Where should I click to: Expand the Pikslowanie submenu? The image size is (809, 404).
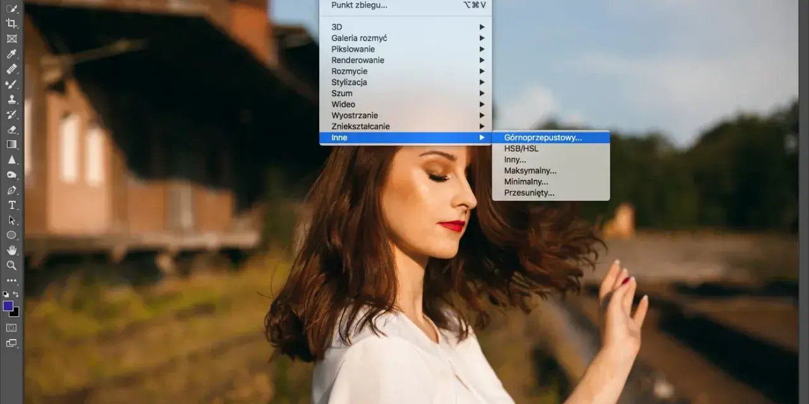pyautogui.click(x=406, y=49)
